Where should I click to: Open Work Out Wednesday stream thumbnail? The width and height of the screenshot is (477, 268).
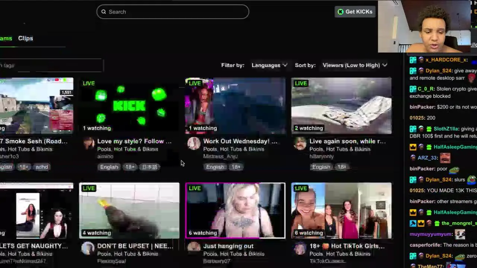click(x=236, y=106)
